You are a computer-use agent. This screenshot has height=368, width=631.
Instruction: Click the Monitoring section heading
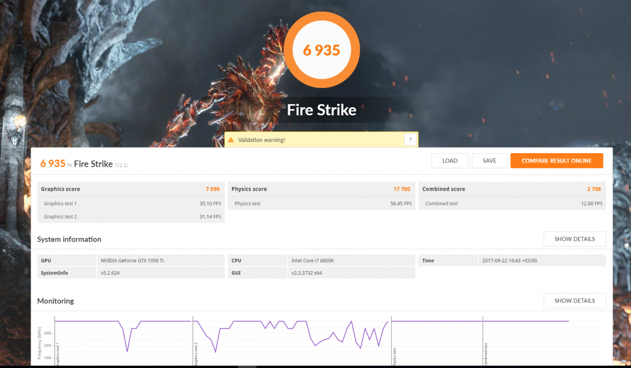tap(55, 301)
